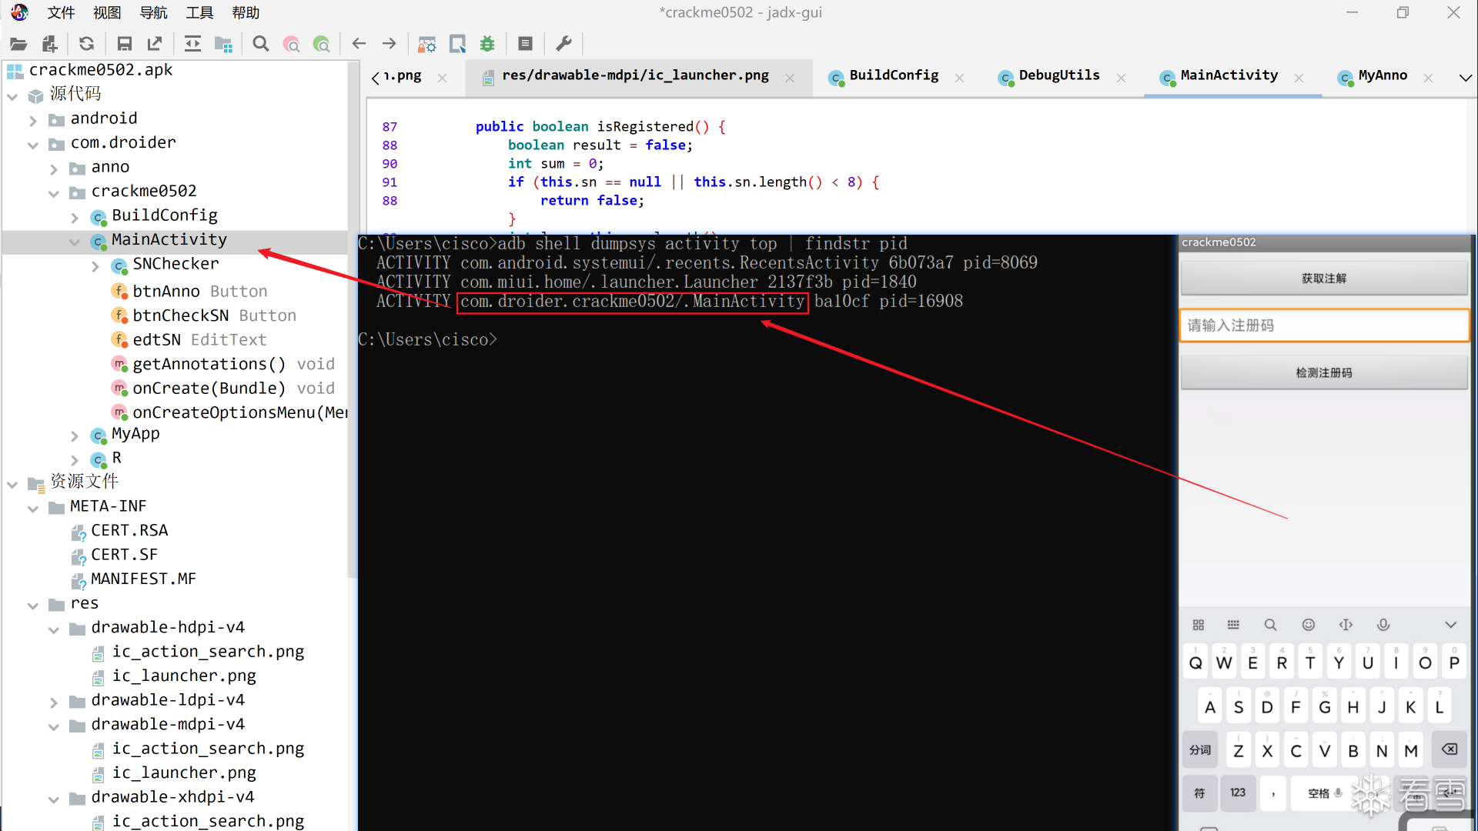Click the reload refresh icon
The width and height of the screenshot is (1478, 831).
pyautogui.click(x=86, y=44)
